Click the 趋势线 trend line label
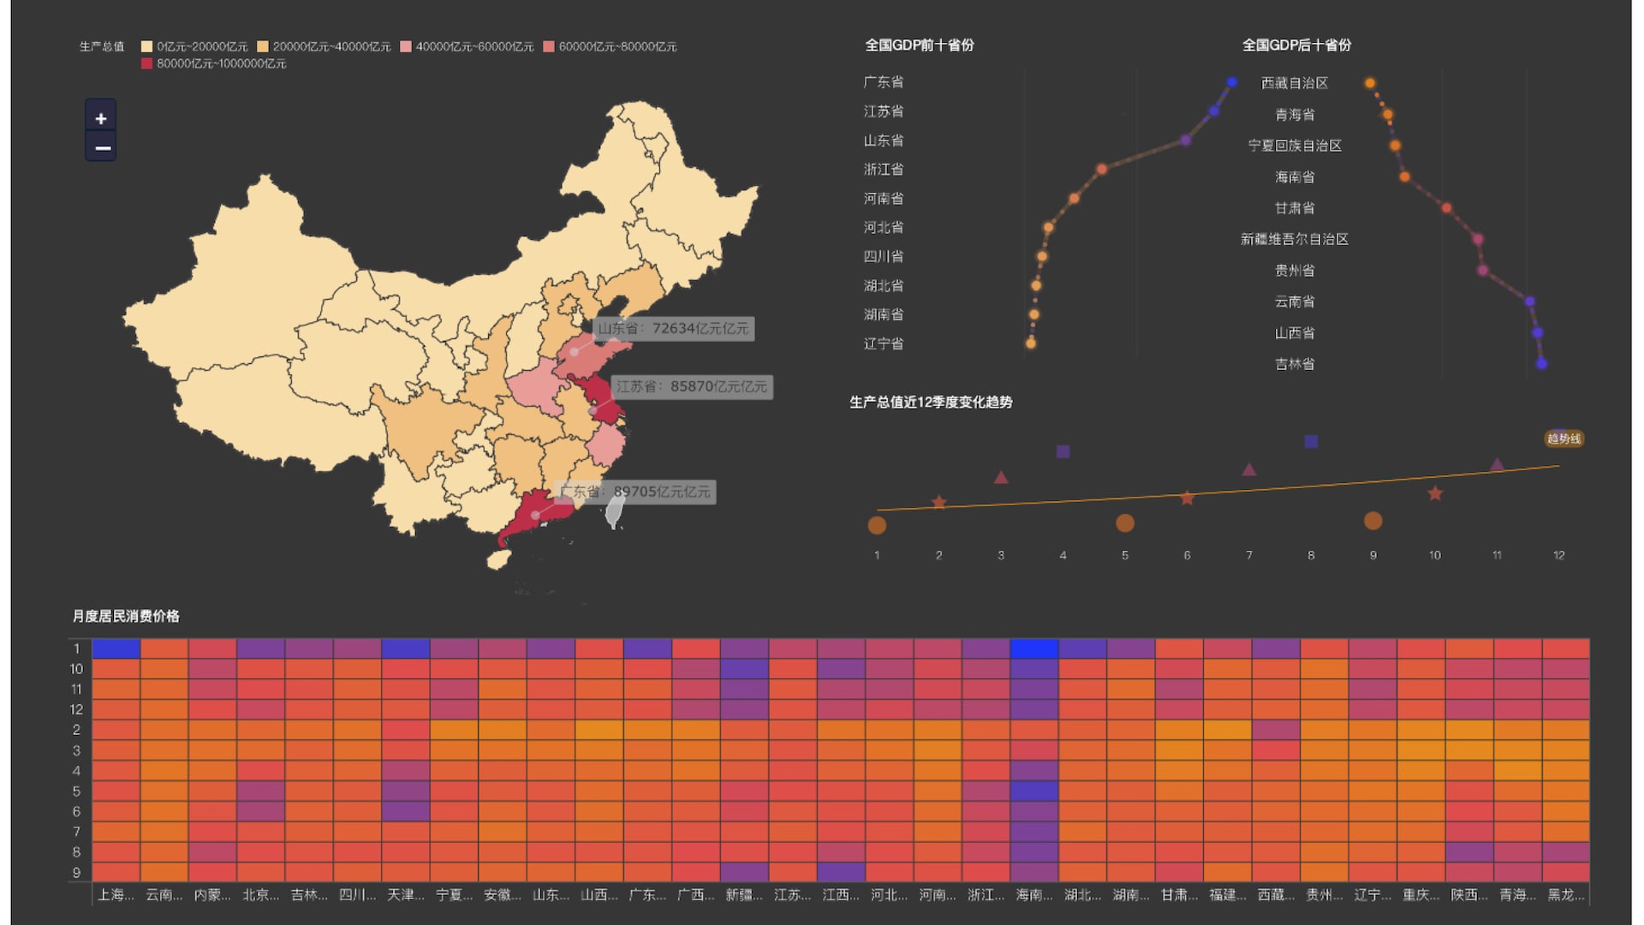The width and height of the screenshot is (1644, 925). (x=1564, y=439)
